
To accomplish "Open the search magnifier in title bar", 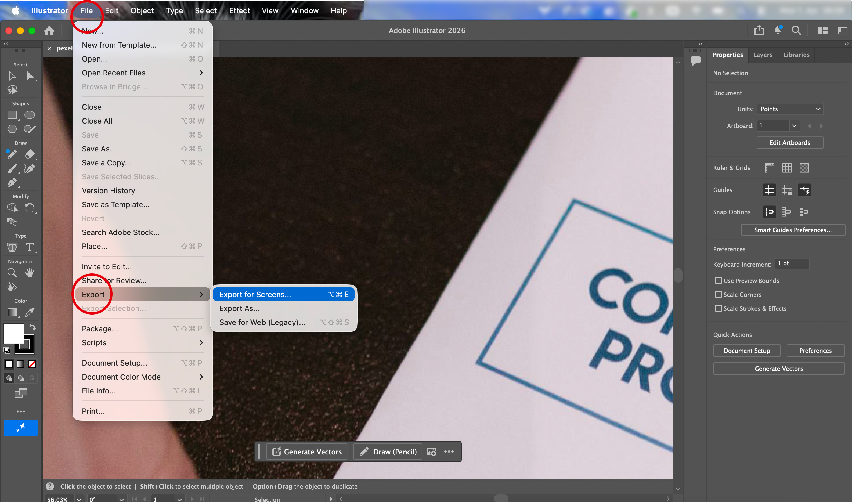I will click(796, 30).
